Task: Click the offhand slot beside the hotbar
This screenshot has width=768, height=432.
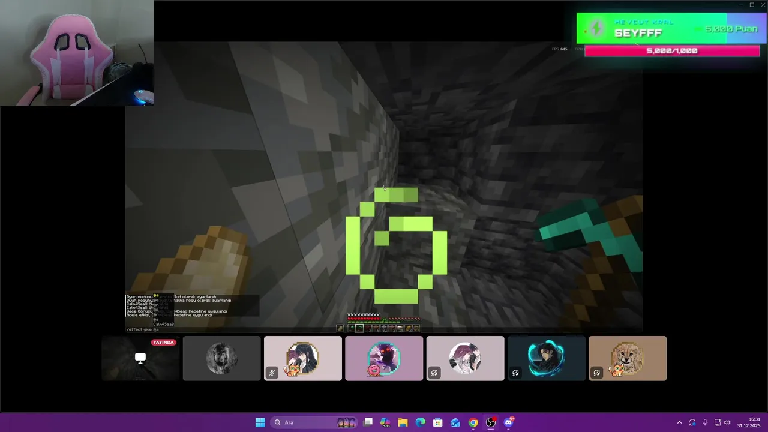Action: point(340,328)
